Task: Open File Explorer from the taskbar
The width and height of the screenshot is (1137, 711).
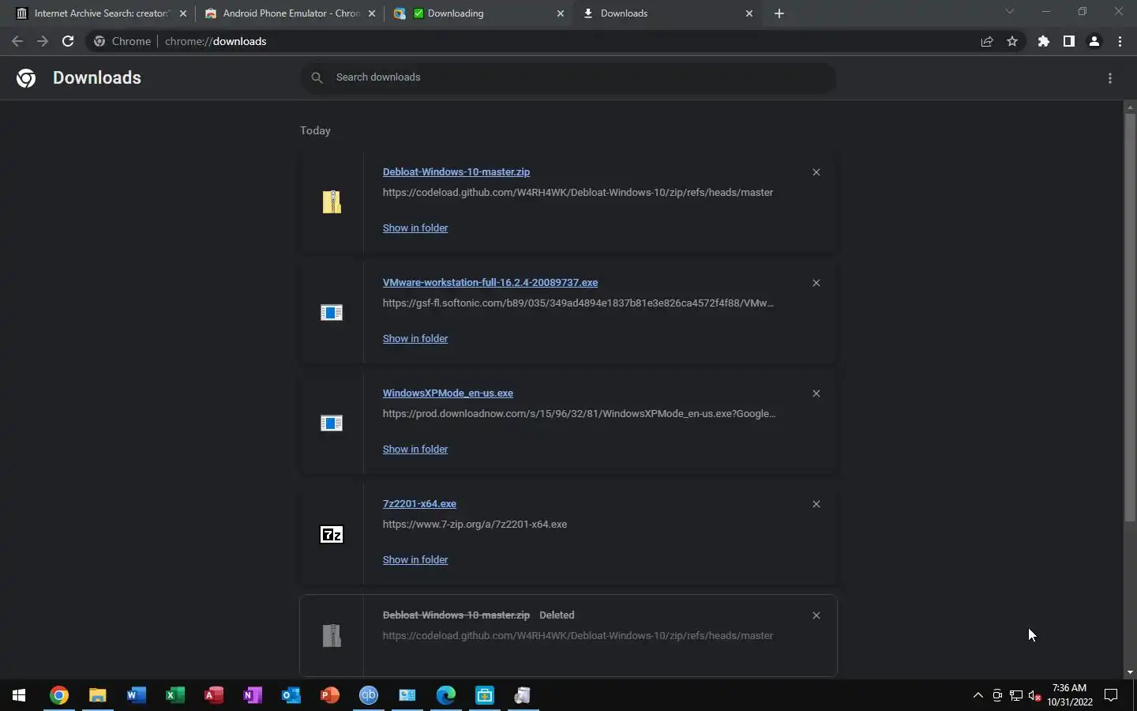Action: point(97,695)
